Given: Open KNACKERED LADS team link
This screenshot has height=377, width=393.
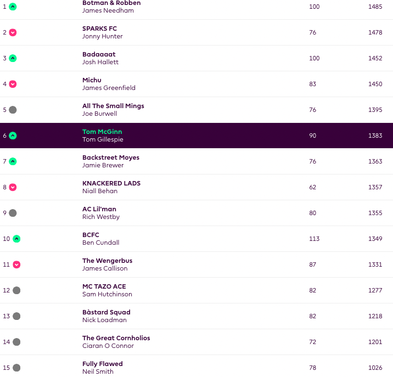Looking at the screenshot, I should pos(112,183).
